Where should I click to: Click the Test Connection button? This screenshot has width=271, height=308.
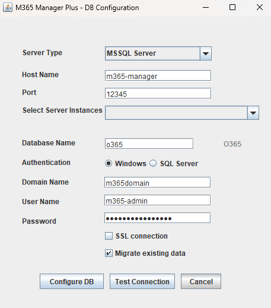[x=142, y=281]
